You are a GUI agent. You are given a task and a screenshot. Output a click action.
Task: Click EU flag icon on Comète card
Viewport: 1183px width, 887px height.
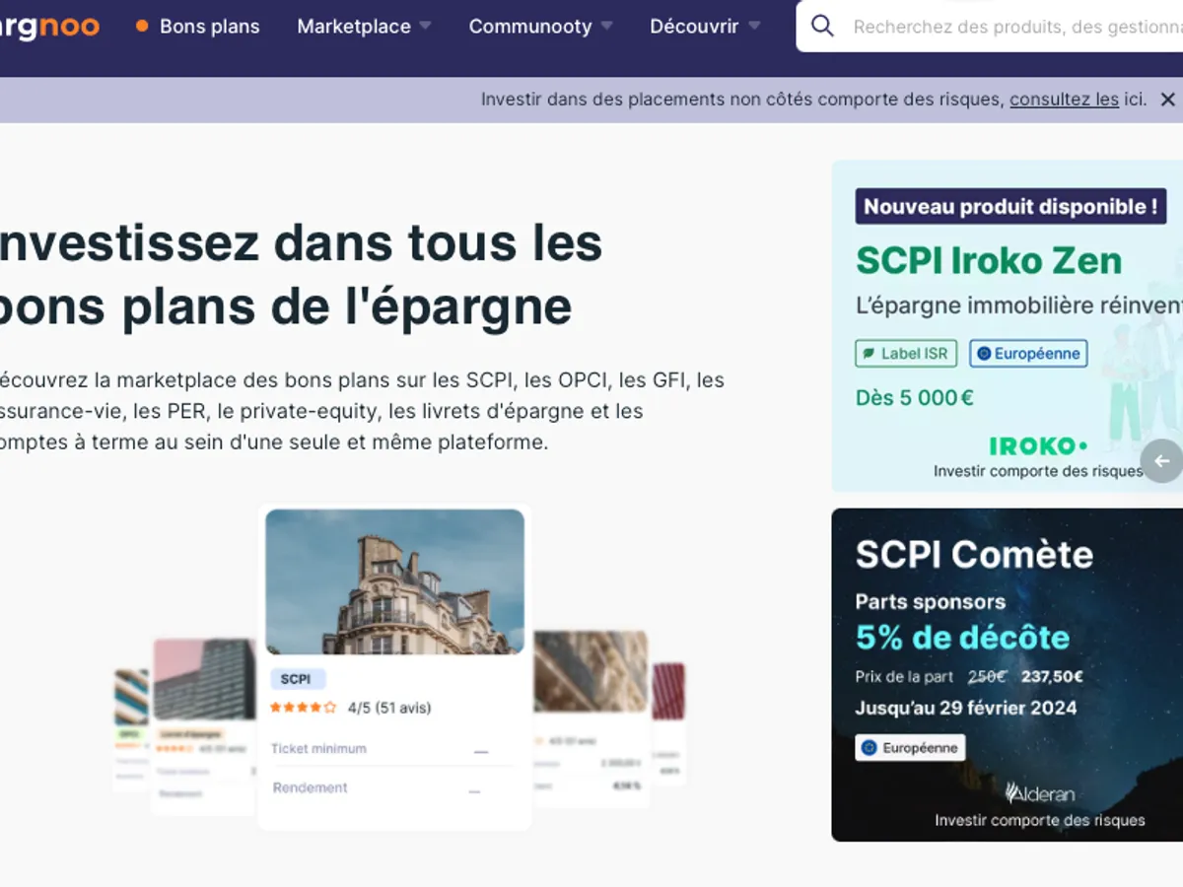click(x=869, y=748)
